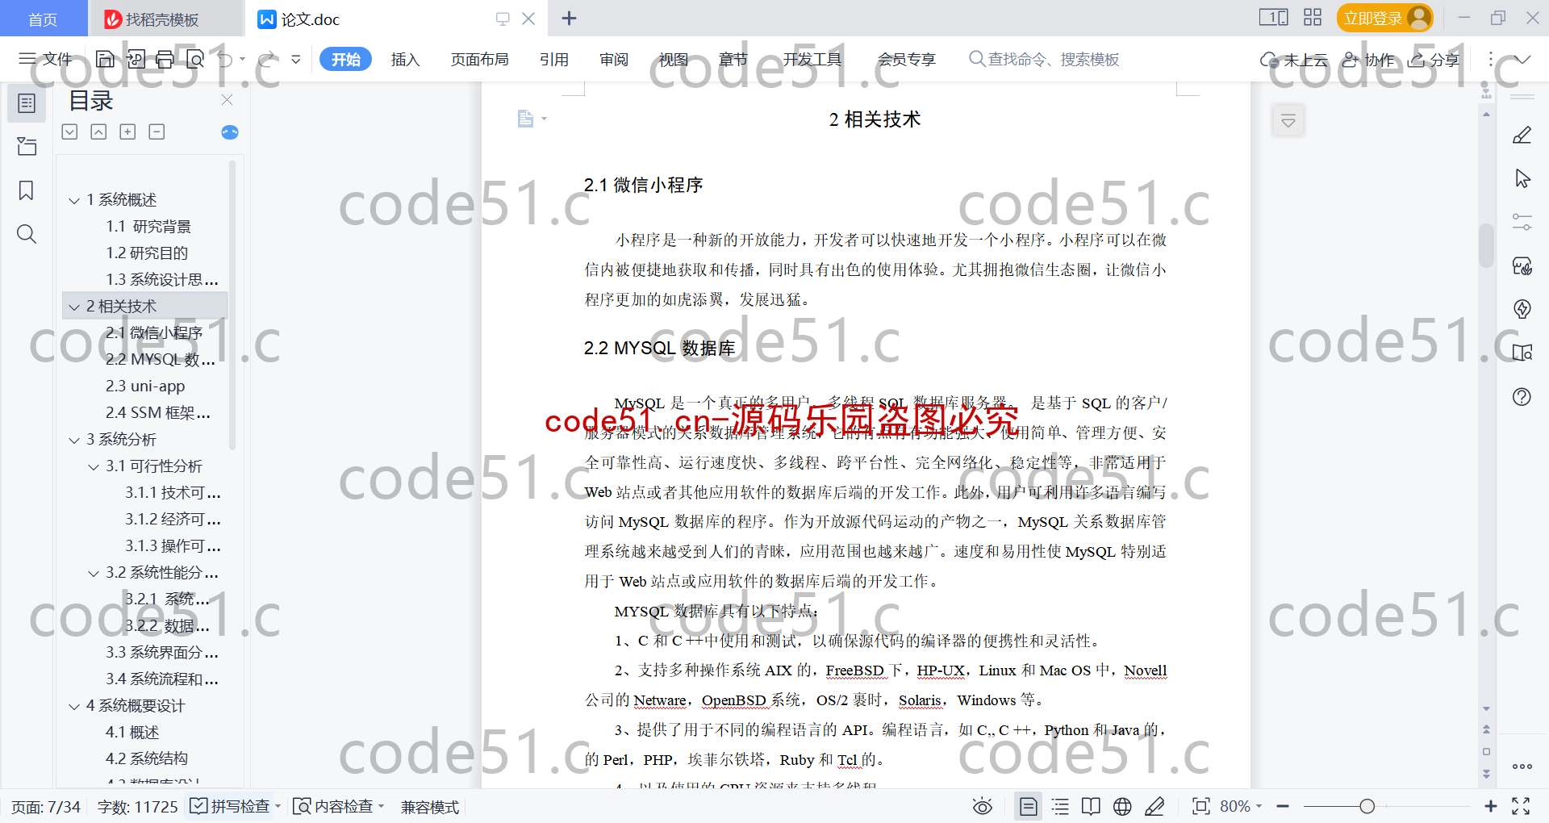
Task: Click the Save icon in toolbar
Action: point(105,59)
